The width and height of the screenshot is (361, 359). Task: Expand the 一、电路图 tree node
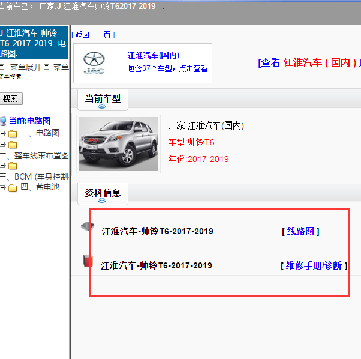click(2, 133)
